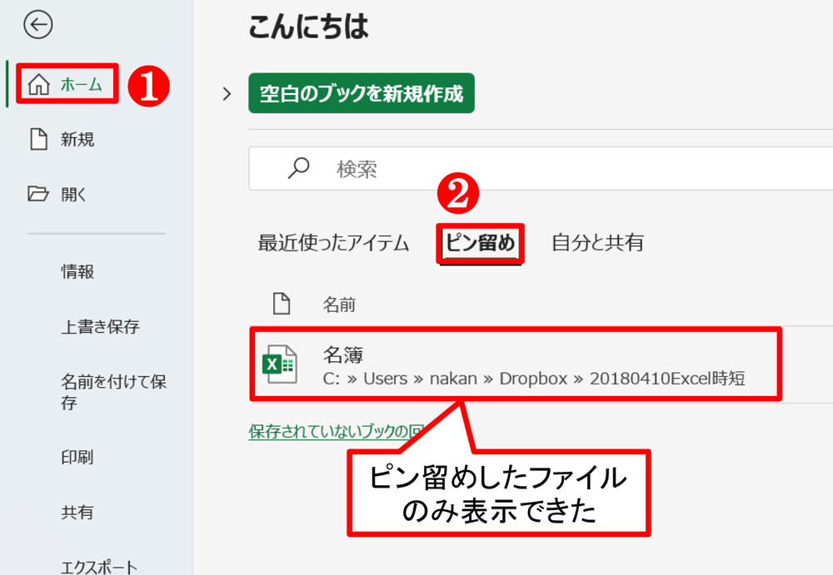Click the back arrow circle icon

(37, 24)
